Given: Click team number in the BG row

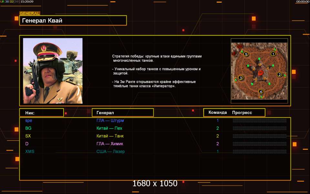Looking at the screenshot, I should tap(217, 128).
